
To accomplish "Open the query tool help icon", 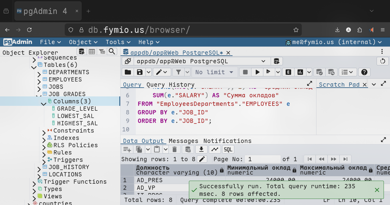I will pyautogui.click(x=364, y=72).
